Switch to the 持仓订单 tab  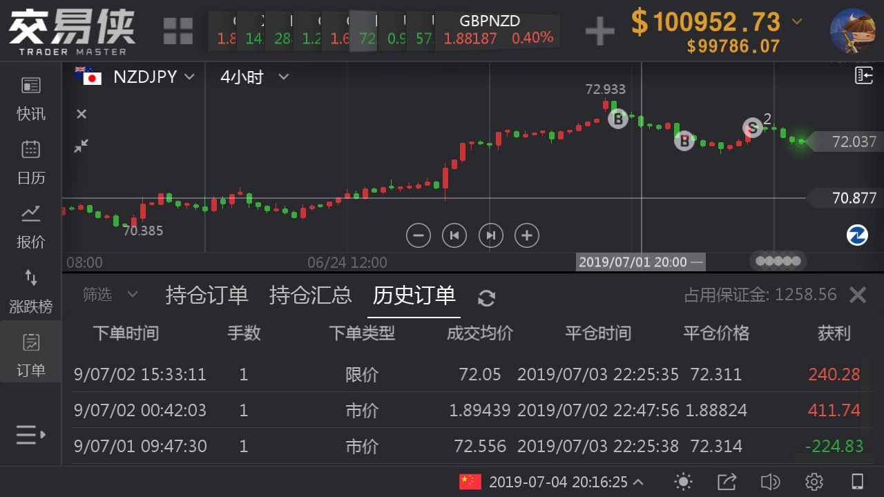206,295
